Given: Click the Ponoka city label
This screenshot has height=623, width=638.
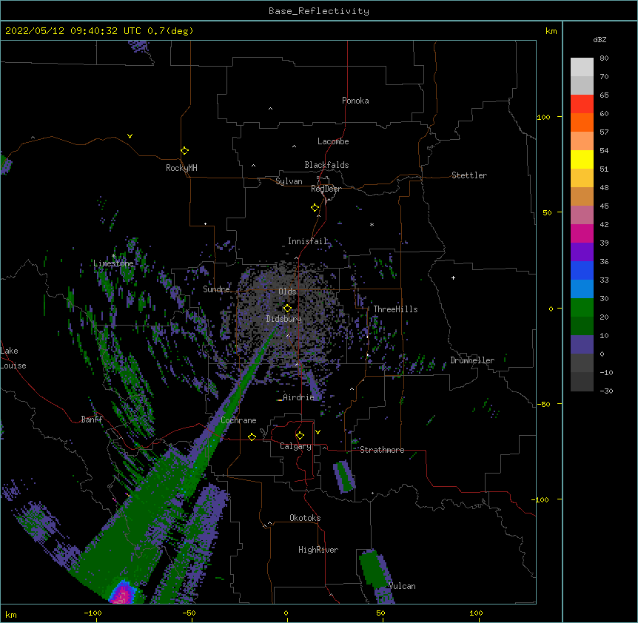Looking at the screenshot, I should [x=355, y=101].
